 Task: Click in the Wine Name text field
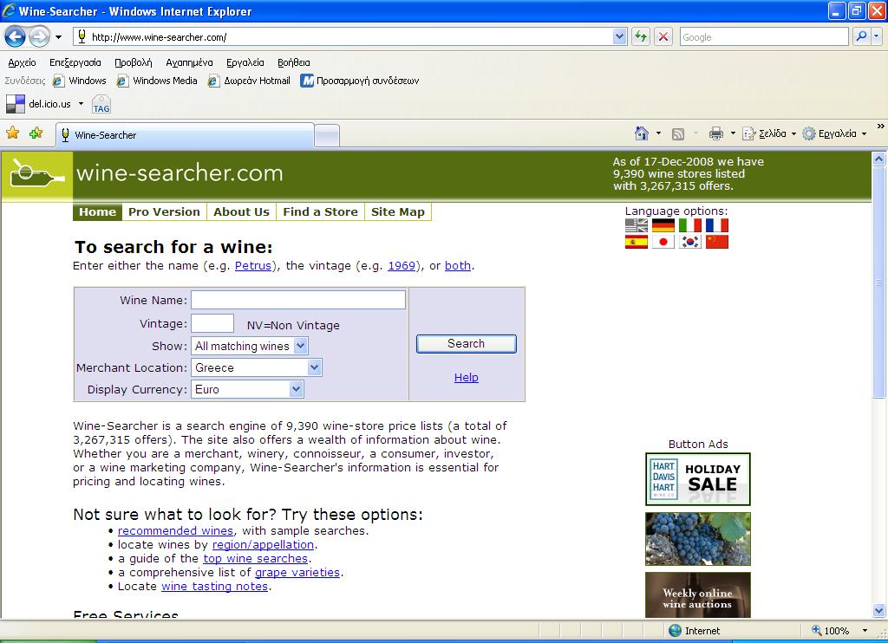coord(298,300)
